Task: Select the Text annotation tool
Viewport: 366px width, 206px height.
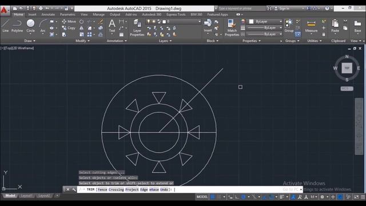Action: tap(112, 26)
